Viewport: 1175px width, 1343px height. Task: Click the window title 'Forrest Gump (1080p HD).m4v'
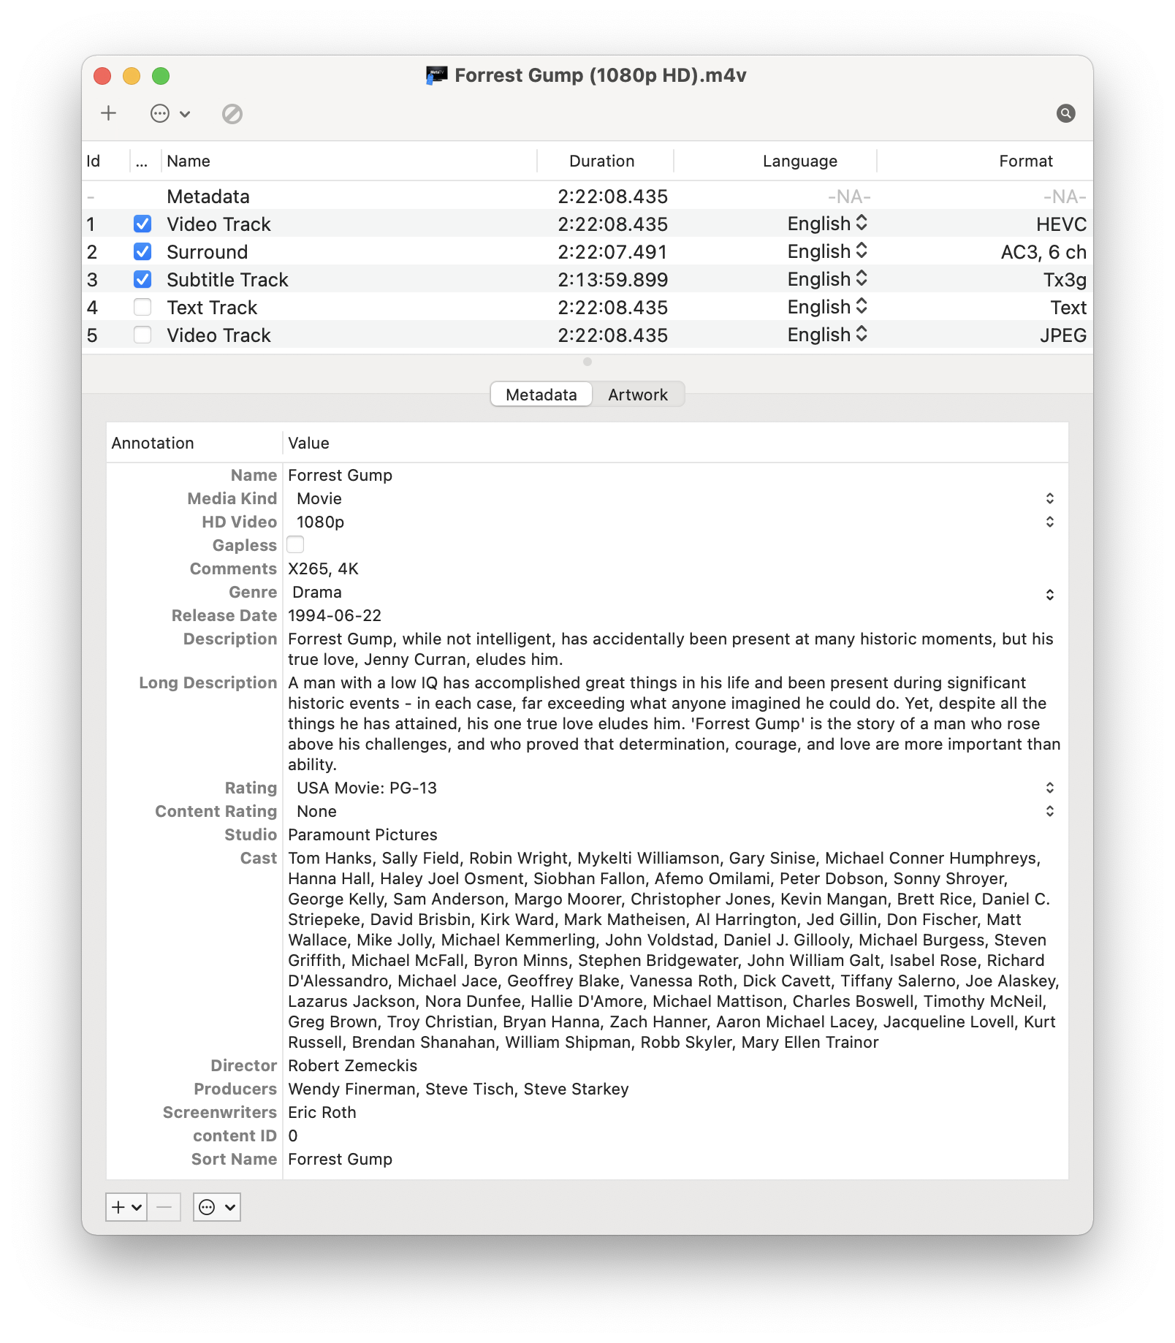601,75
